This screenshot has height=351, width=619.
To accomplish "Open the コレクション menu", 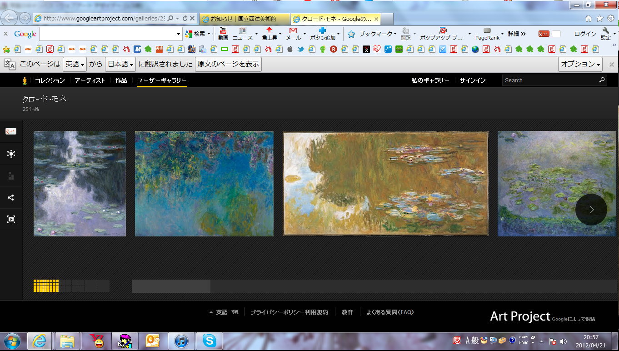I will point(50,80).
